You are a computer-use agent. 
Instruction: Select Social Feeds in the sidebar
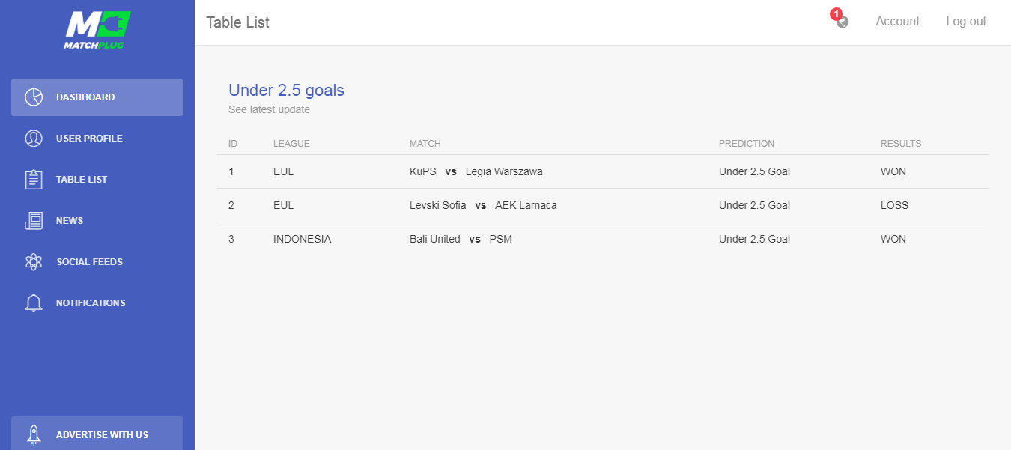point(97,262)
